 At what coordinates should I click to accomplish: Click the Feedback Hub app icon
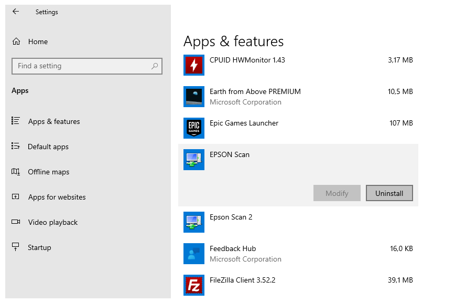coord(194,254)
